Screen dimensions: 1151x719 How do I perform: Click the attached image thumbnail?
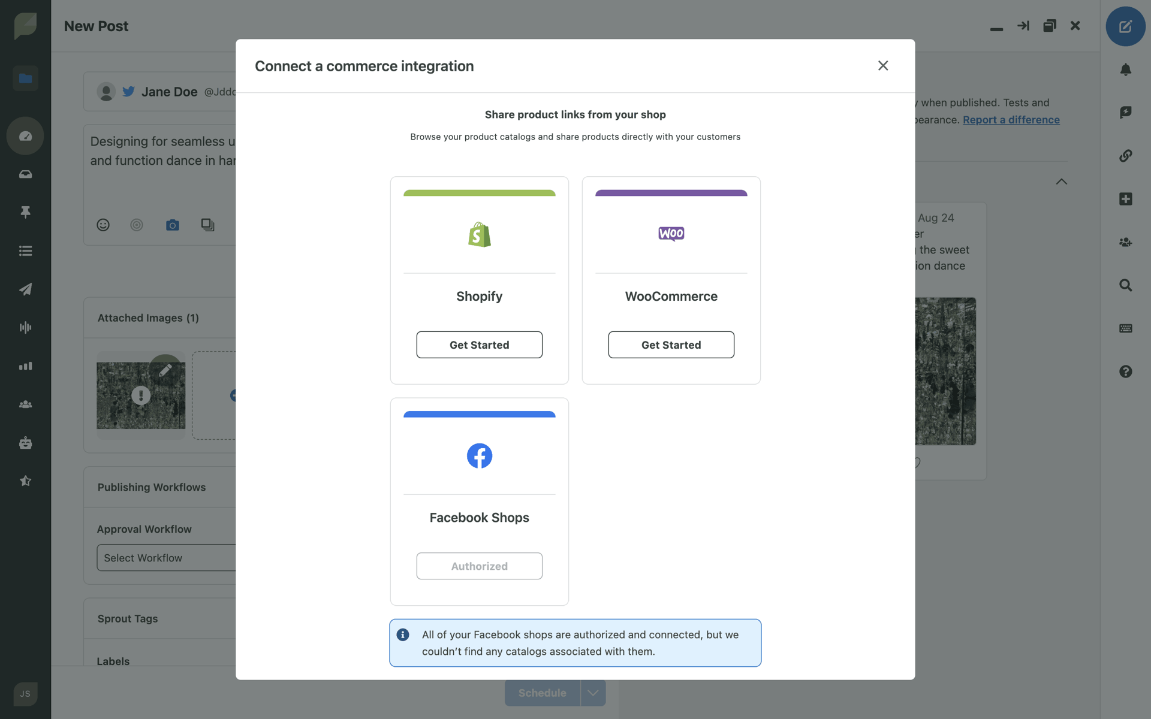141,395
